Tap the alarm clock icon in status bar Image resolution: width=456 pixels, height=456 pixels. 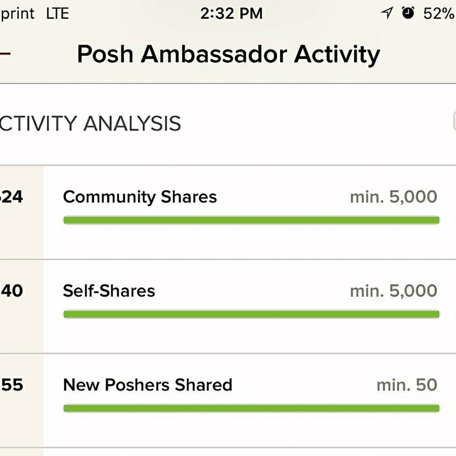(x=408, y=13)
